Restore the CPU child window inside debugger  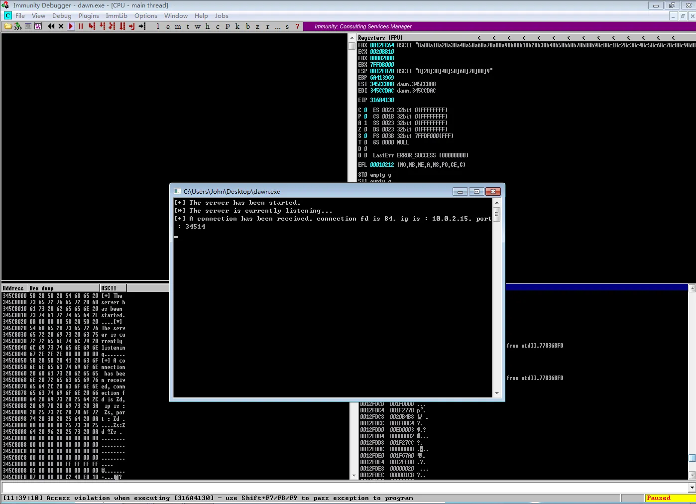coord(683,16)
